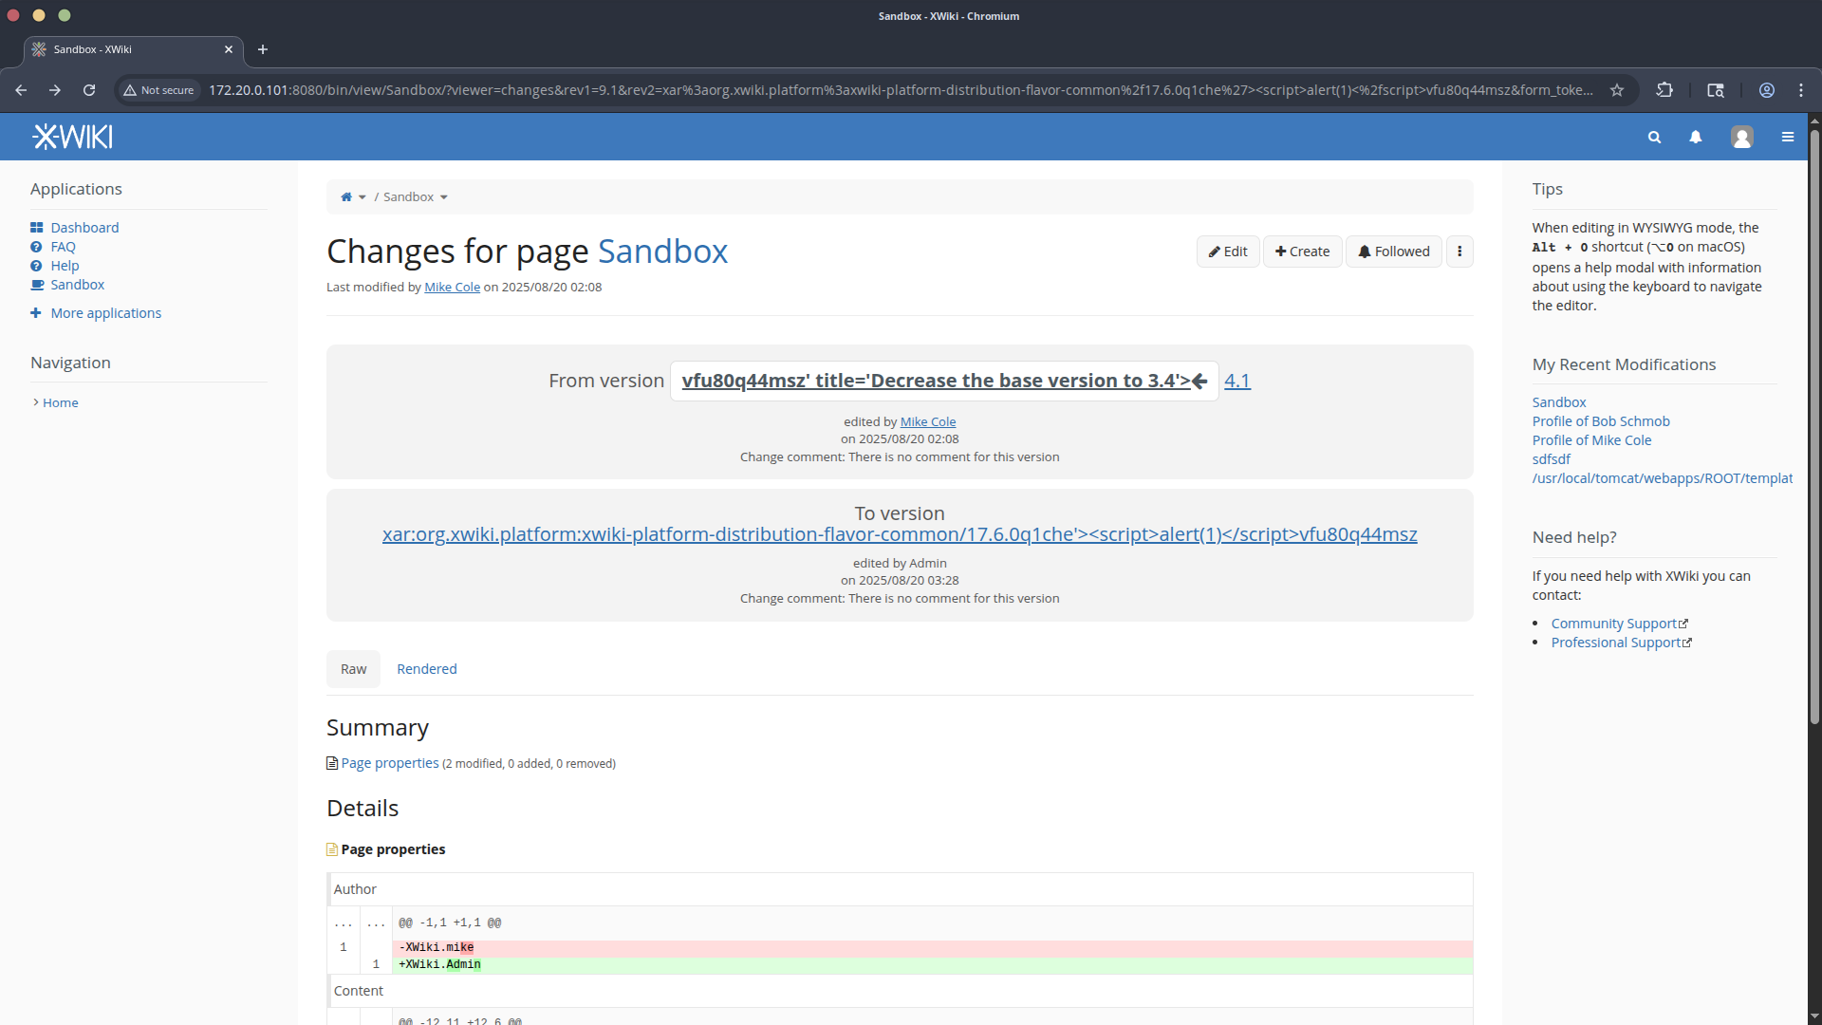
Task: Switch to the Rendered tab
Action: [x=426, y=669]
